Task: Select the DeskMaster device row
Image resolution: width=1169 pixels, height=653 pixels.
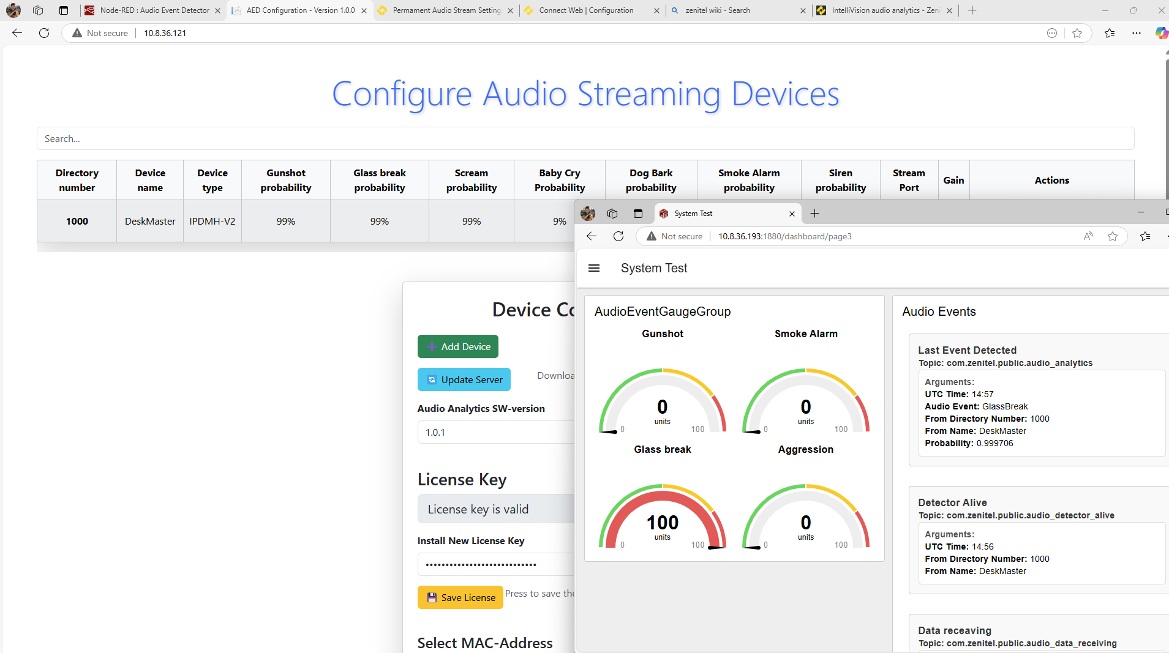Action: pyautogui.click(x=150, y=221)
